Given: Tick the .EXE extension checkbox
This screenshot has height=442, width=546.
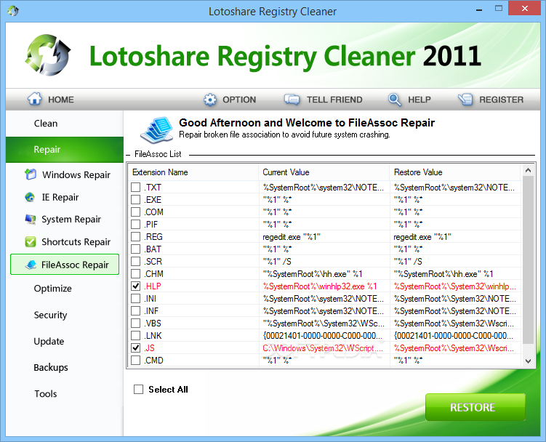Looking at the screenshot, I should [135, 200].
